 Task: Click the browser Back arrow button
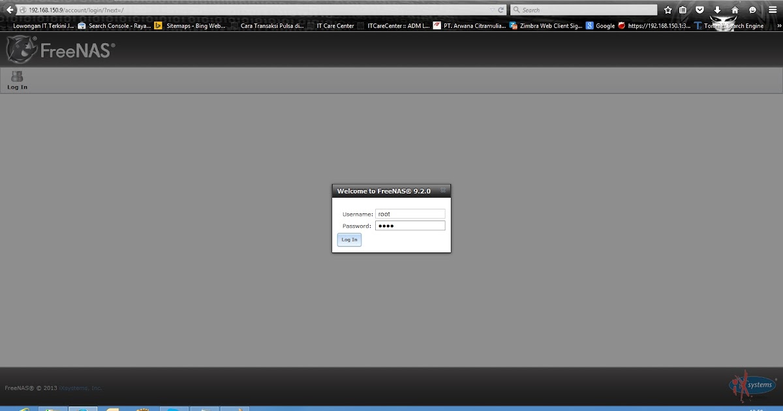pyautogui.click(x=9, y=10)
